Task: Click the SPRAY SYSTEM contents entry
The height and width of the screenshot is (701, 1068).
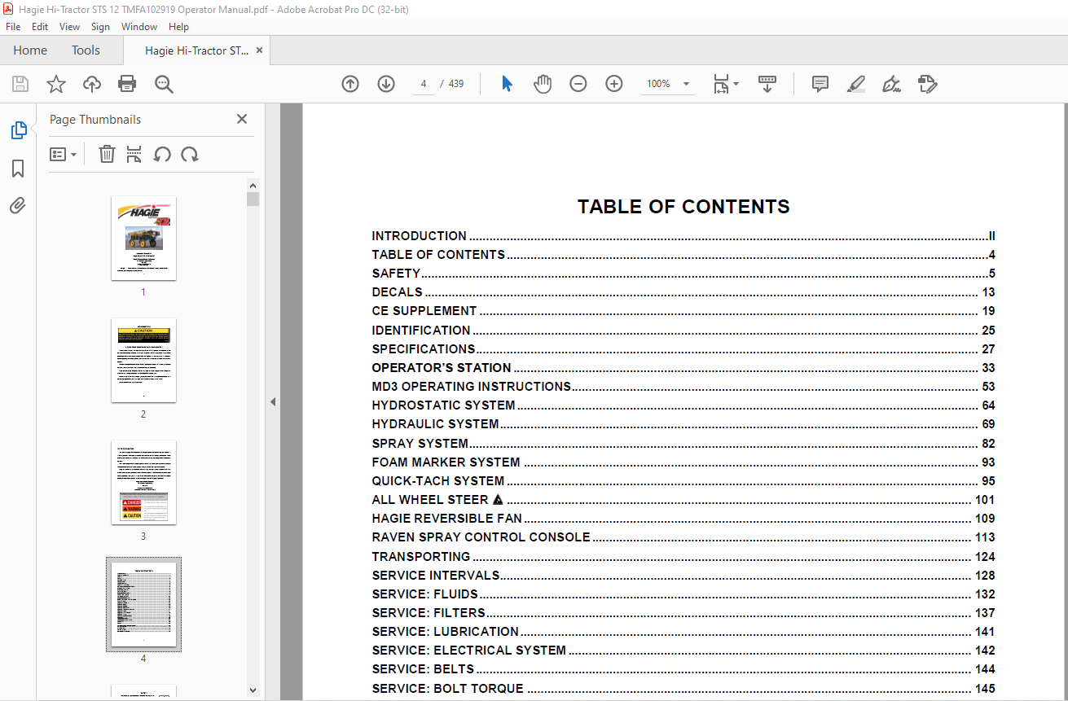Action: pos(683,444)
